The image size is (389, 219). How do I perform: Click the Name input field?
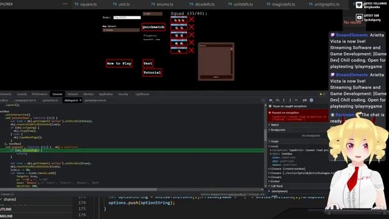127,18
